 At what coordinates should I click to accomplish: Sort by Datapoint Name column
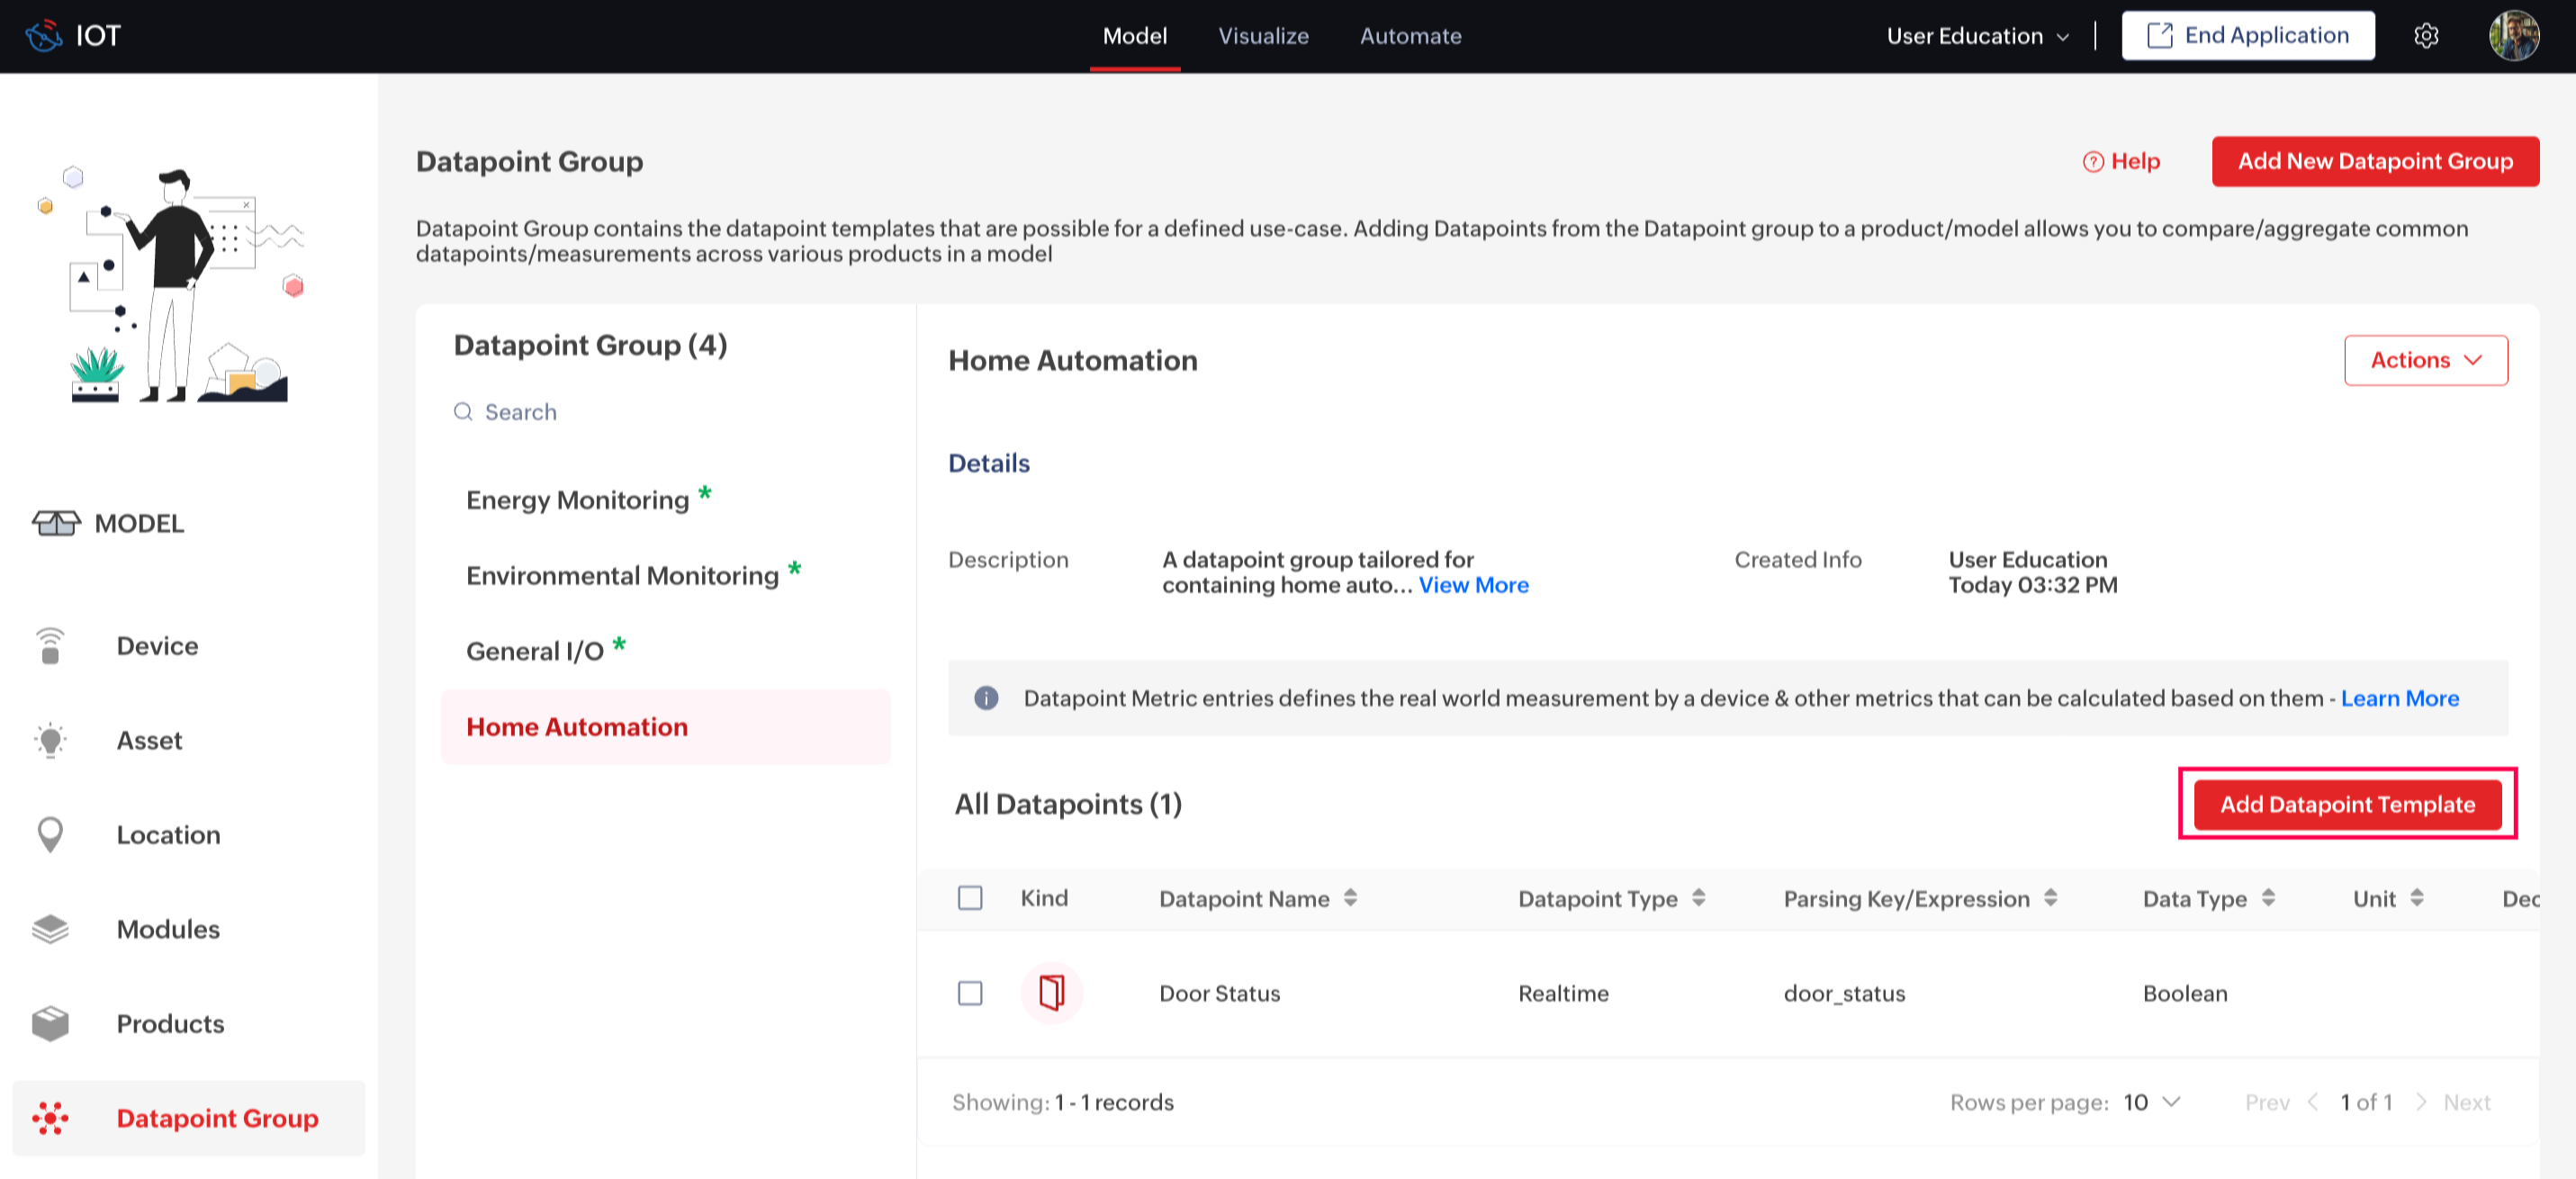1350,898
